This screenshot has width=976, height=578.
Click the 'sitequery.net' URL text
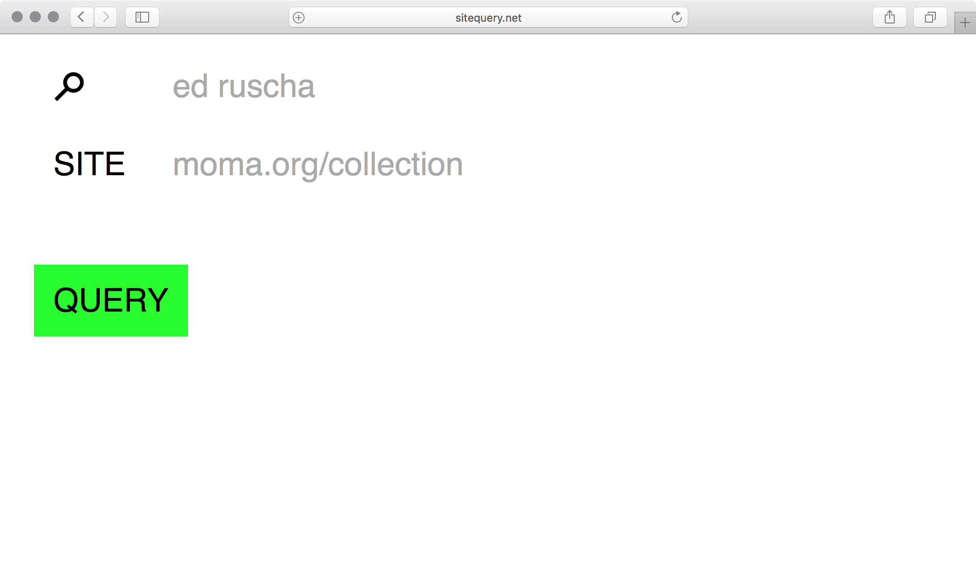click(488, 18)
